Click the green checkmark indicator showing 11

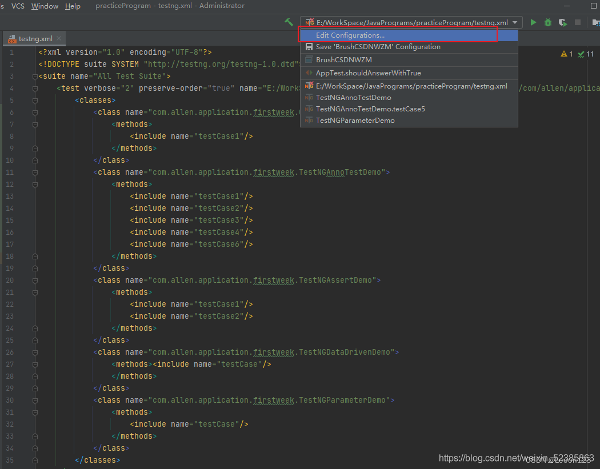pos(586,54)
